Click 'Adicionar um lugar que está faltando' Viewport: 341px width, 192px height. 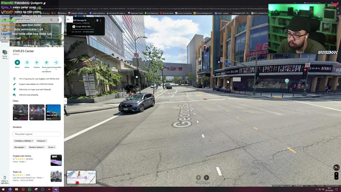point(37,90)
